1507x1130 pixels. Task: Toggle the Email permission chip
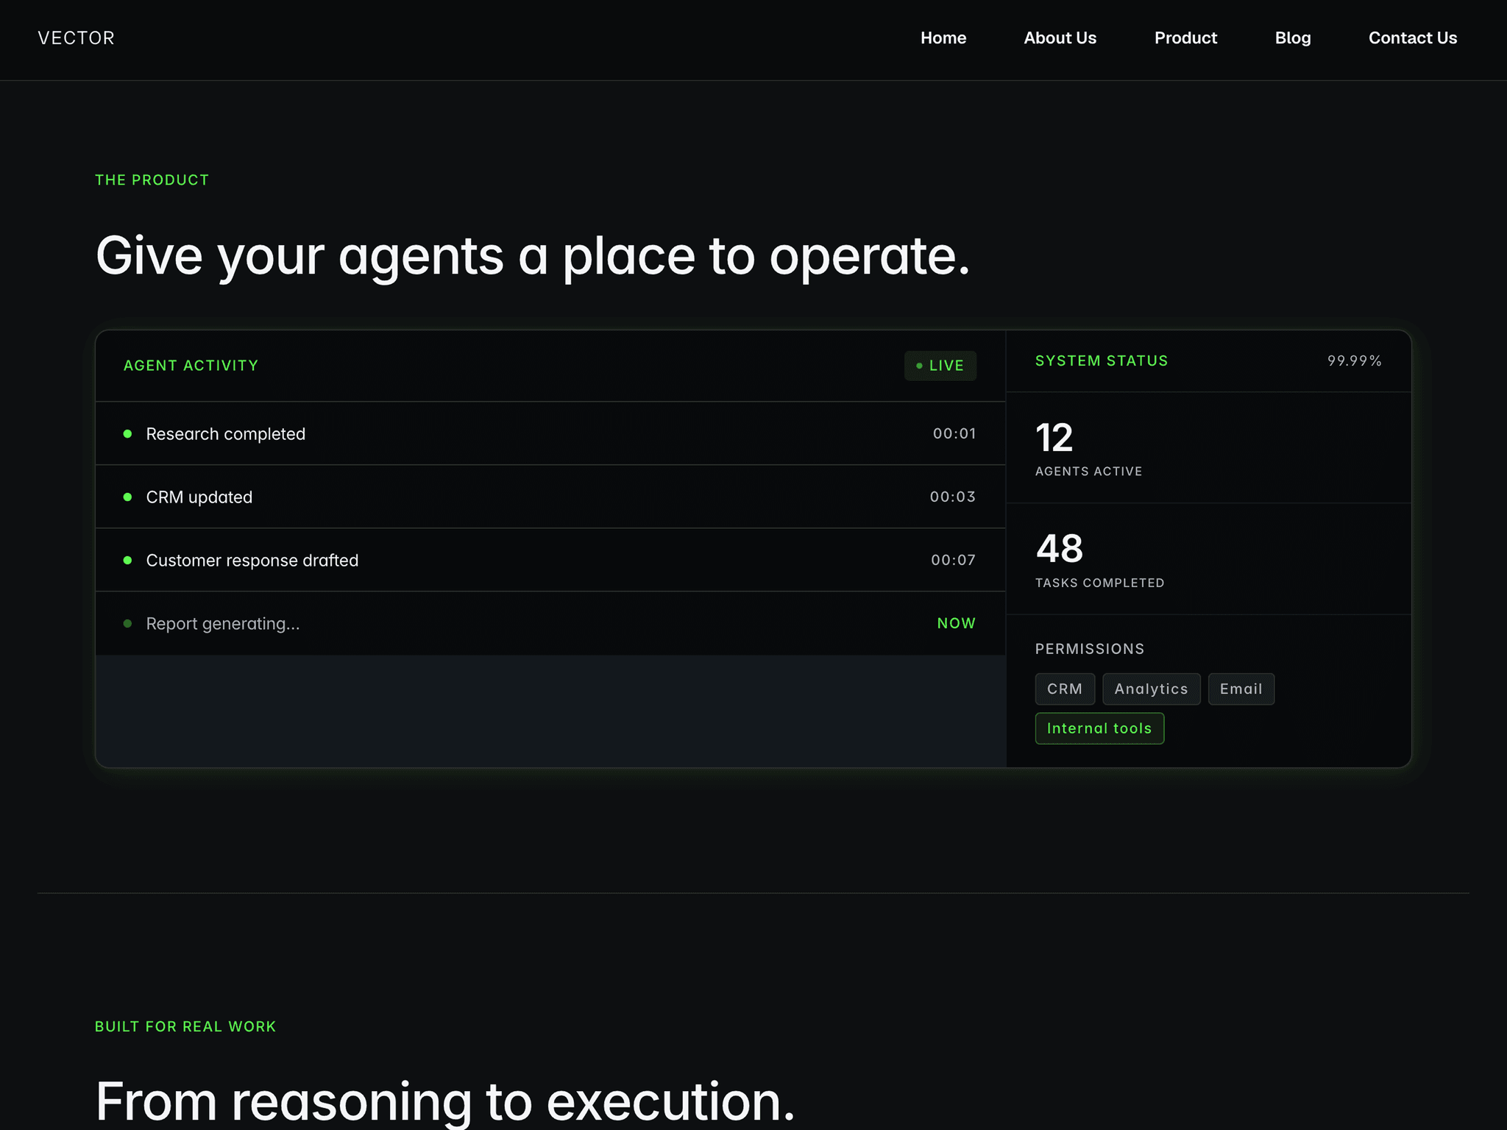(x=1241, y=689)
